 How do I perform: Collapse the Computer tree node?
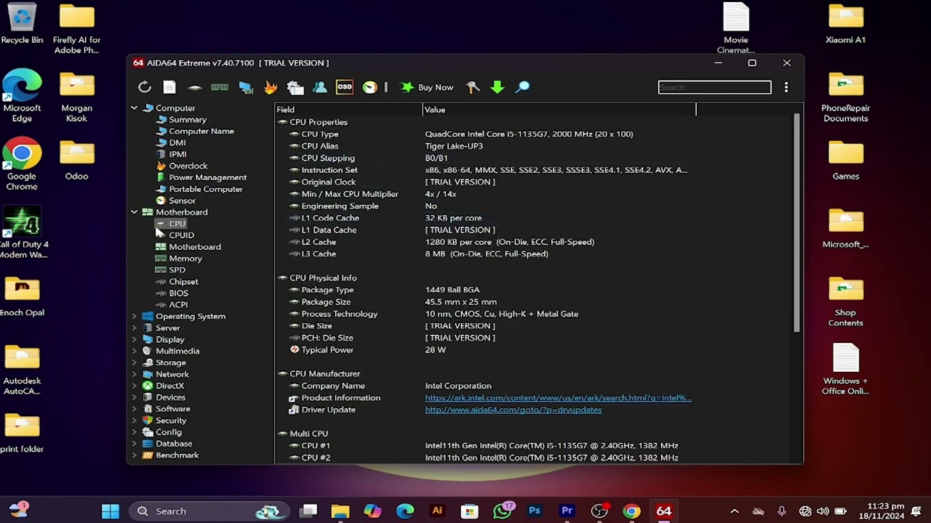(x=134, y=108)
